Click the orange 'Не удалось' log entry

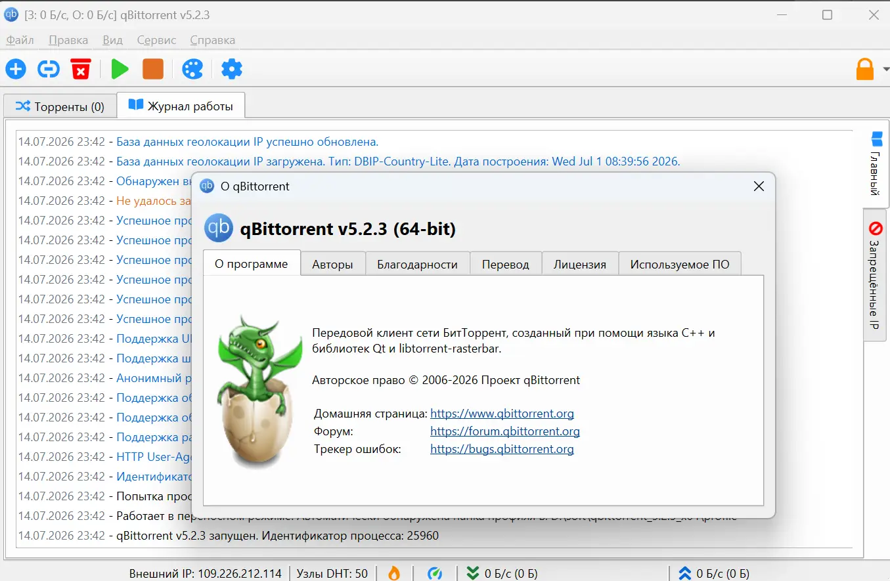[x=154, y=200]
